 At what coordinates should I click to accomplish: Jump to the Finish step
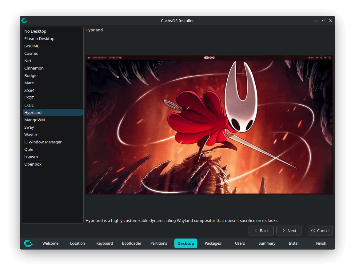click(x=321, y=243)
